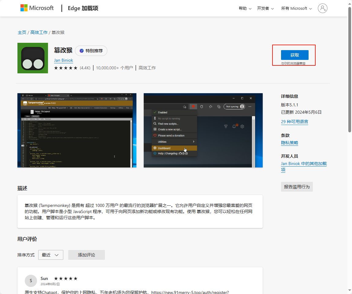The height and width of the screenshot is (294, 352).
Task: Go to 主页 breadcrumb
Action: (22, 32)
